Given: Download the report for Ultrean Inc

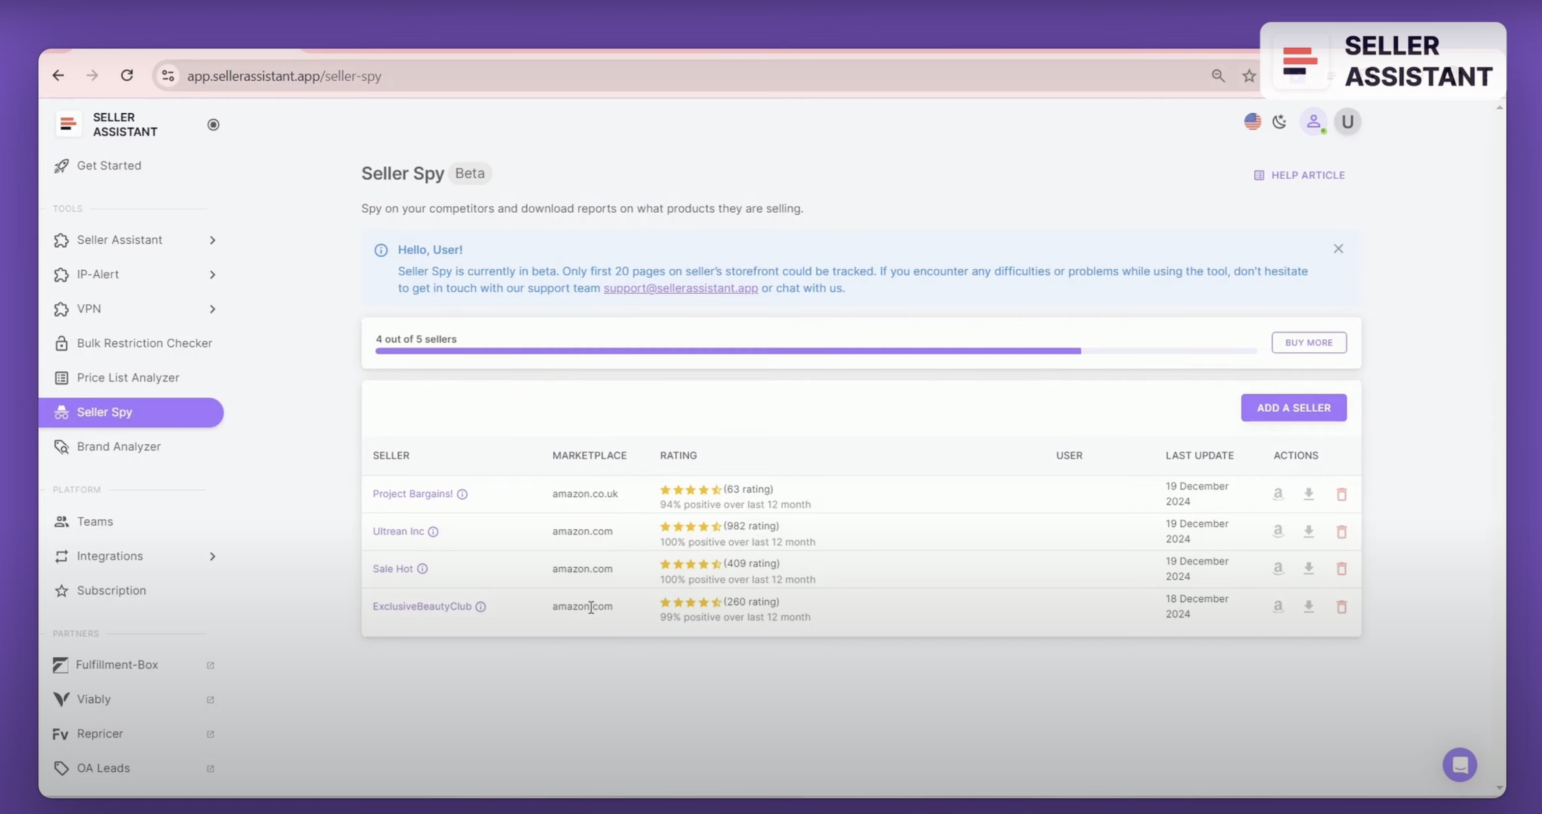Looking at the screenshot, I should (1308, 531).
